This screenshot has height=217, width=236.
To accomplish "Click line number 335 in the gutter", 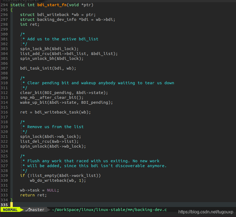I will pyautogui.click(x=4, y=205).
